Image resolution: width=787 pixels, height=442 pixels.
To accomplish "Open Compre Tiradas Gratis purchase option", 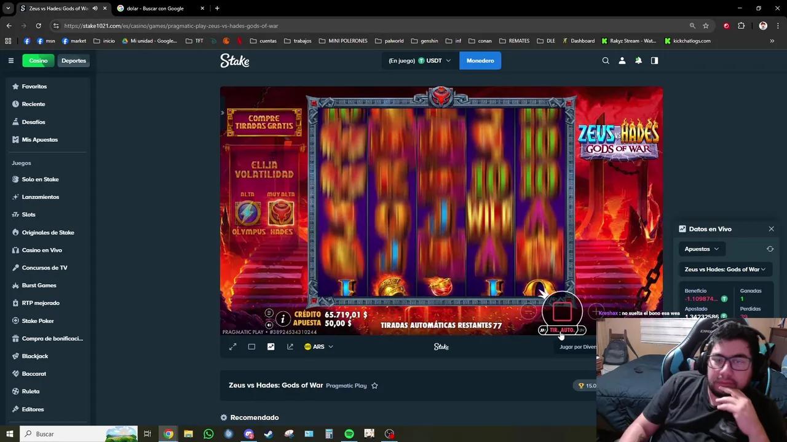I will [x=264, y=122].
